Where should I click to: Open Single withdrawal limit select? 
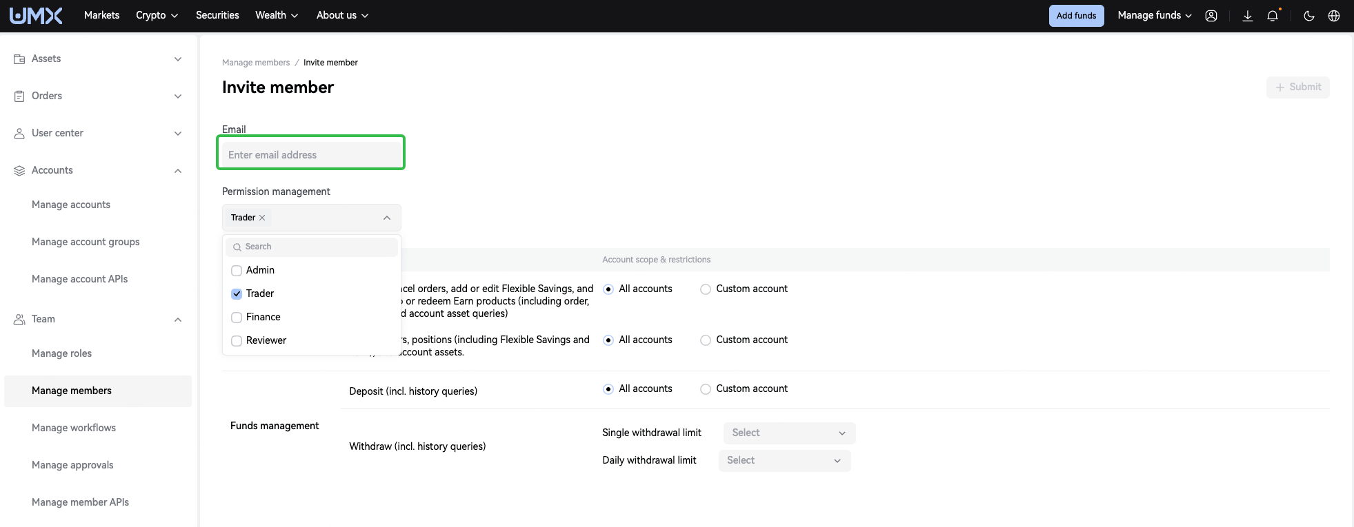point(789,433)
